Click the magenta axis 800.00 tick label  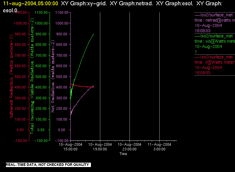[x=62, y=44]
